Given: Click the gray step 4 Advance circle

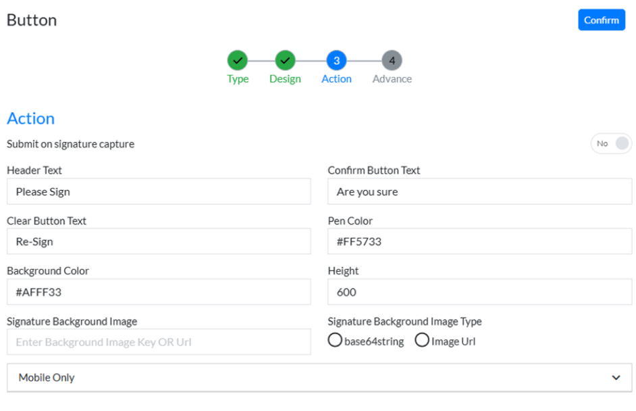Looking at the screenshot, I should click(392, 61).
